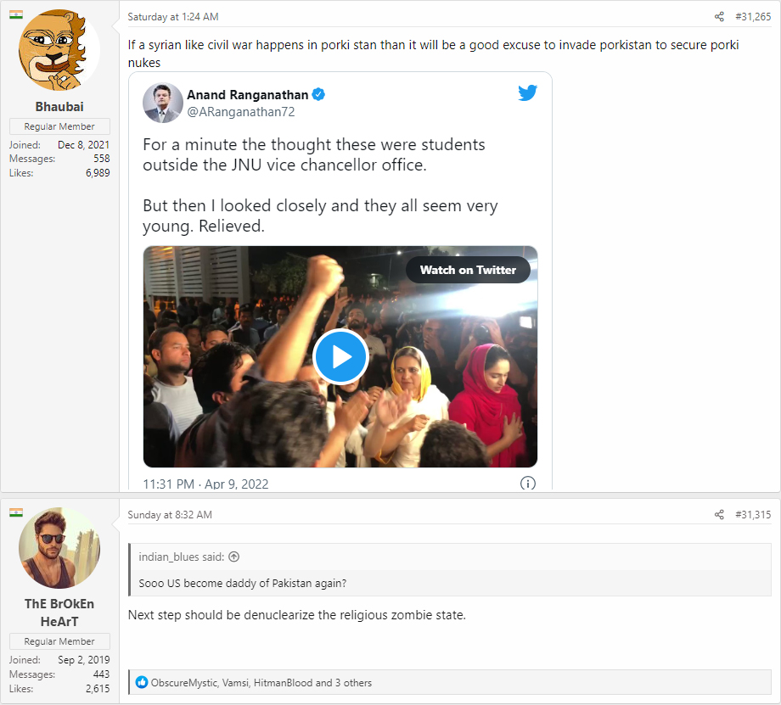The height and width of the screenshot is (705, 781).
Task: Click India flag above BrOkEn HeArT avatar
Action: click(x=16, y=512)
